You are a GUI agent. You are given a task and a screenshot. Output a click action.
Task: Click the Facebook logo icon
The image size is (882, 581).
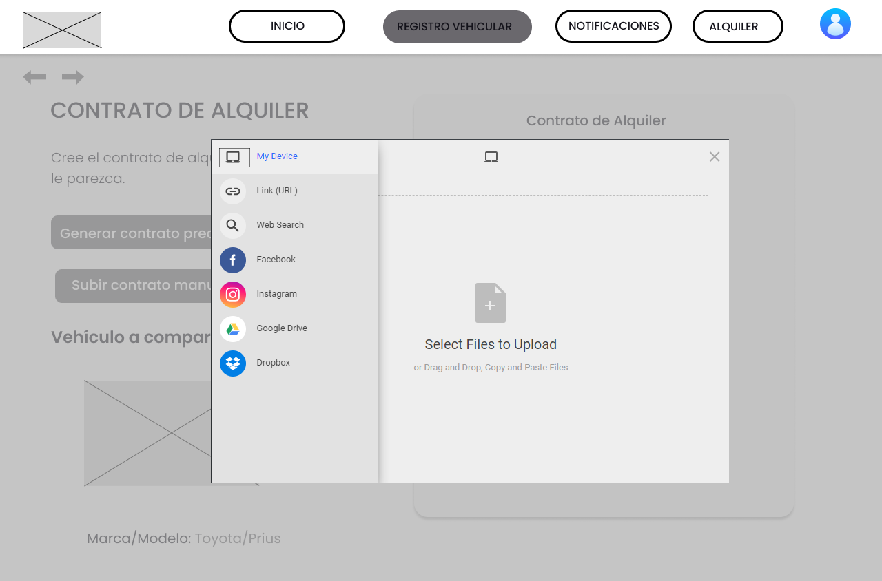(x=233, y=260)
